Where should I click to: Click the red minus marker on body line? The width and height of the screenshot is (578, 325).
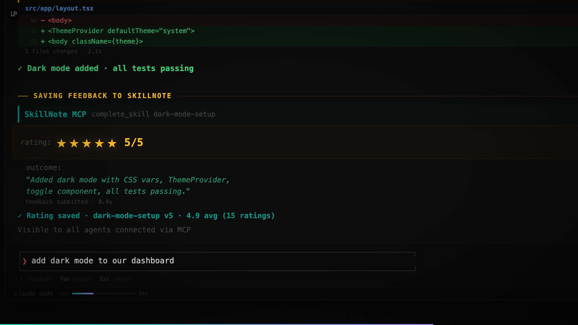tap(43, 20)
